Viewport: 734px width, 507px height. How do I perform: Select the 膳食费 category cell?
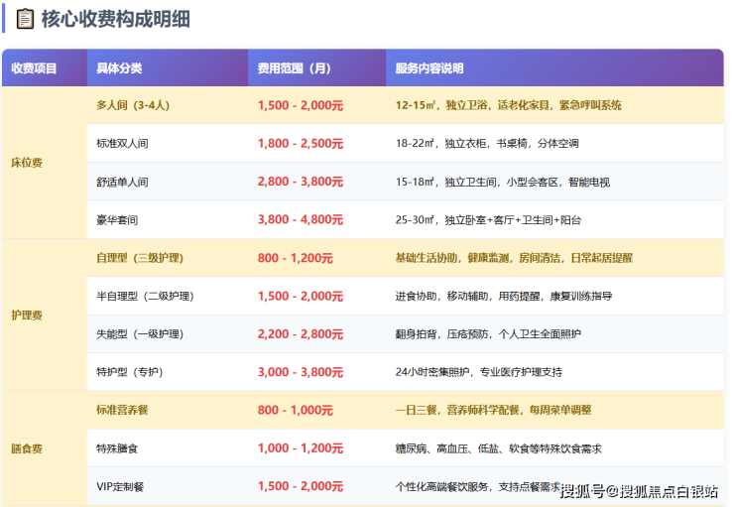(27, 448)
